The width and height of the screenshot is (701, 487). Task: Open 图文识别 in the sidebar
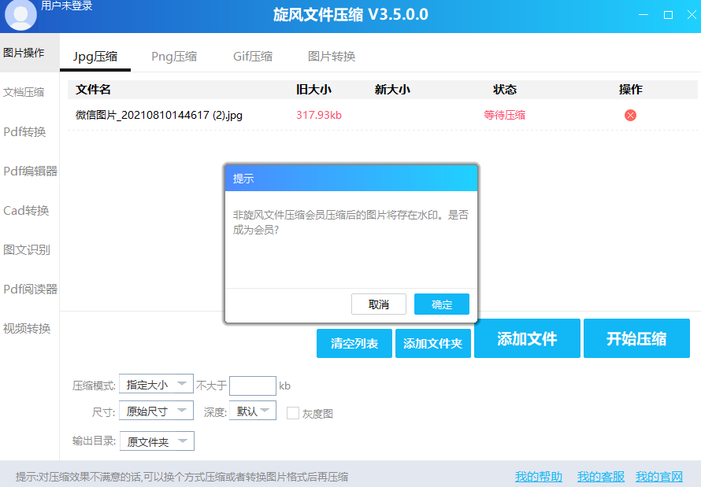coord(27,249)
